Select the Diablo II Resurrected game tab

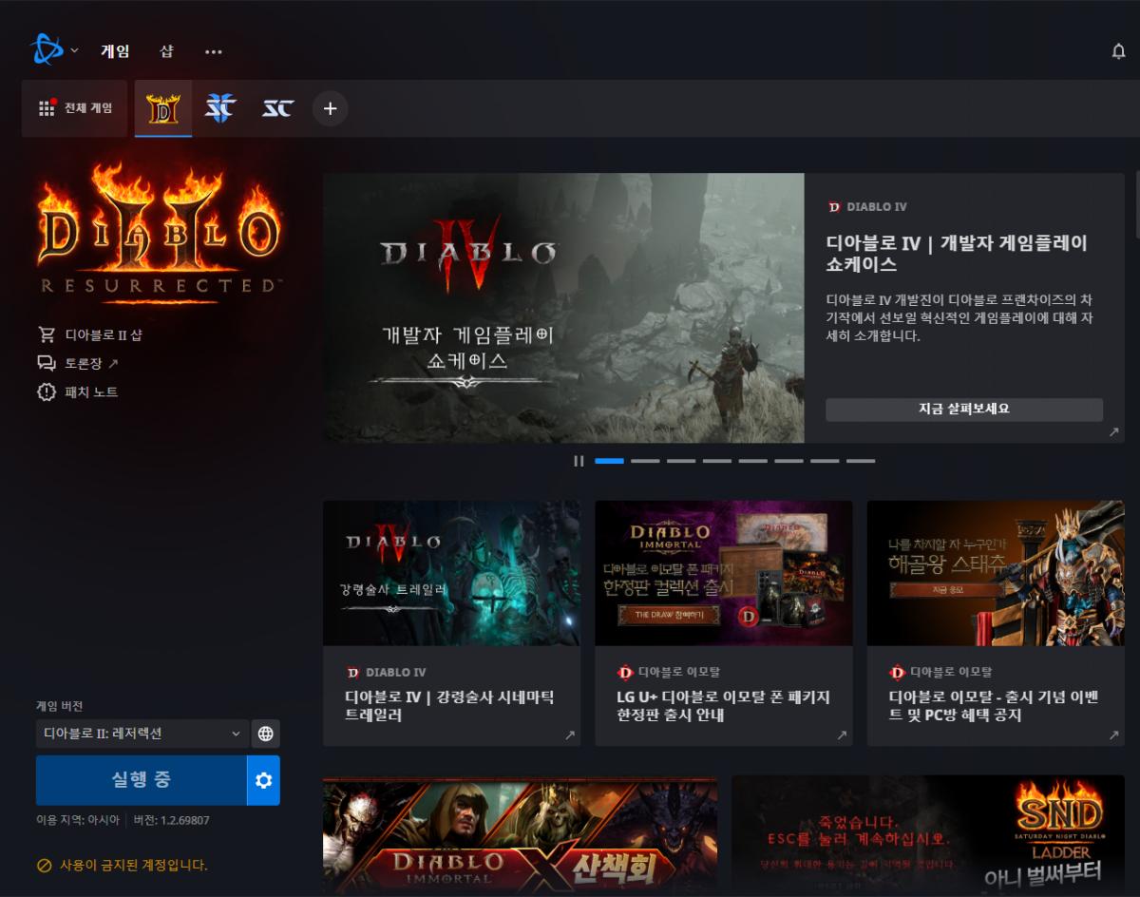(163, 108)
